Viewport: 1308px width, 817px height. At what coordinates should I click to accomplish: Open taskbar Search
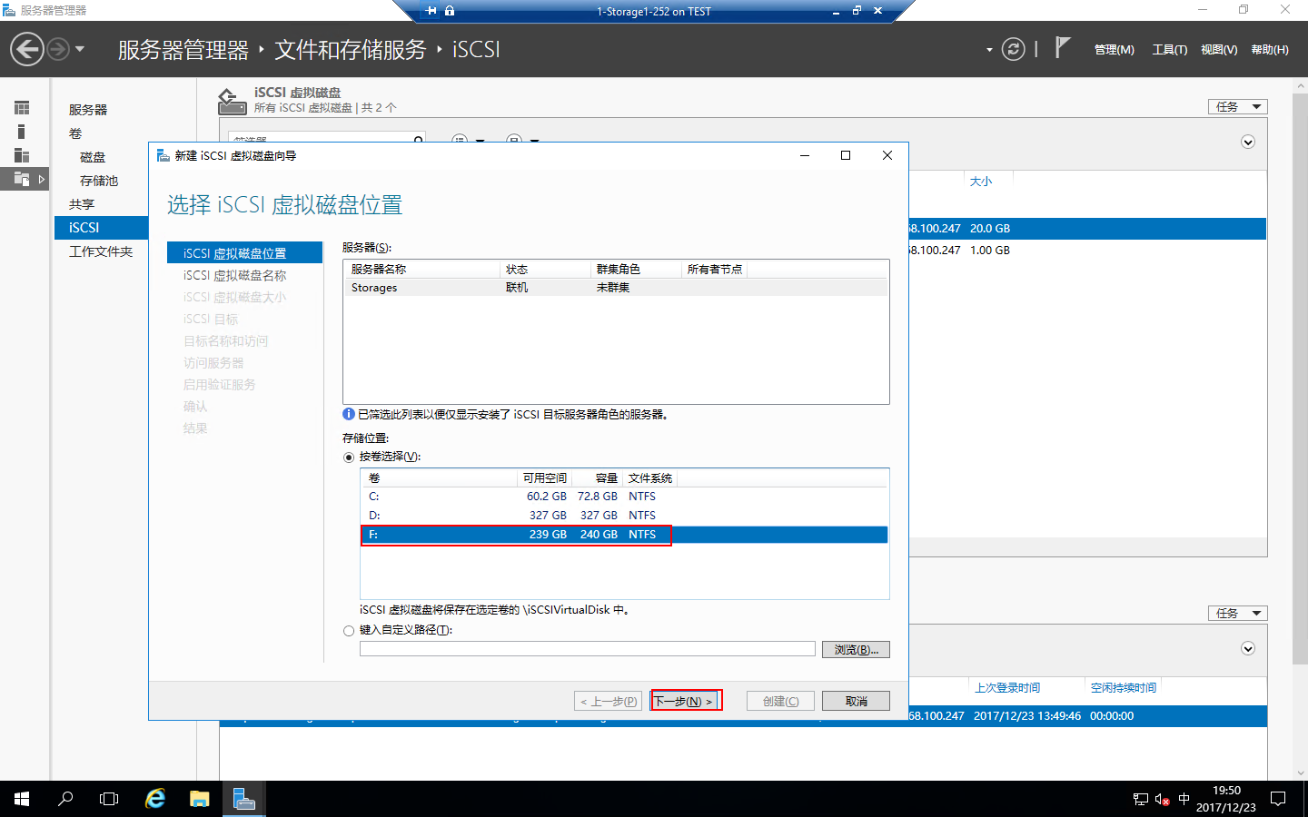65,799
